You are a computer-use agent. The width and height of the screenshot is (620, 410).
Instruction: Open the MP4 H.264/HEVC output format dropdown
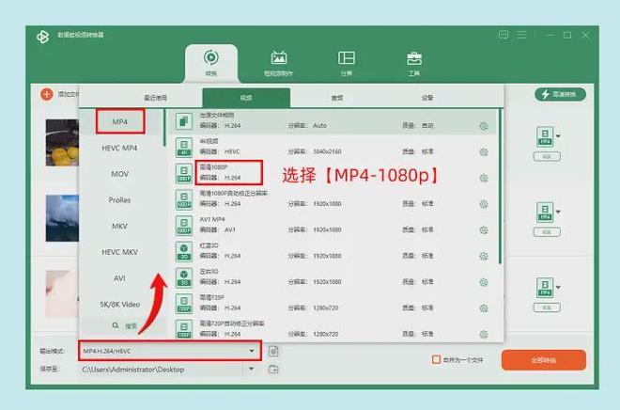[170, 351]
